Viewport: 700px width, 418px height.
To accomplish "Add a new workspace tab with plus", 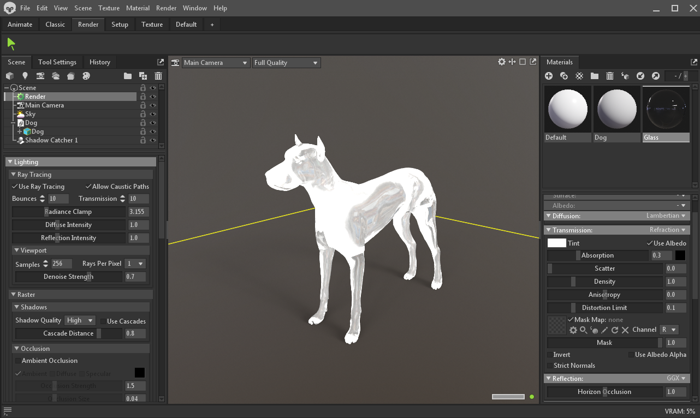I will pyautogui.click(x=212, y=25).
